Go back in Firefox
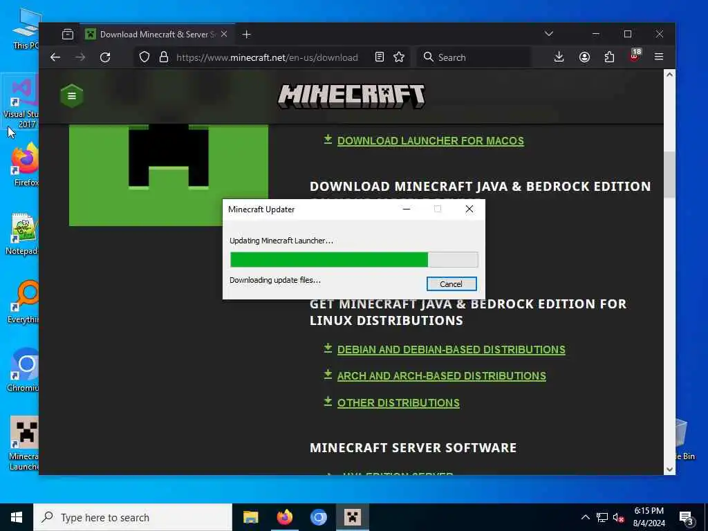This screenshot has height=531, width=708. tap(55, 57)
